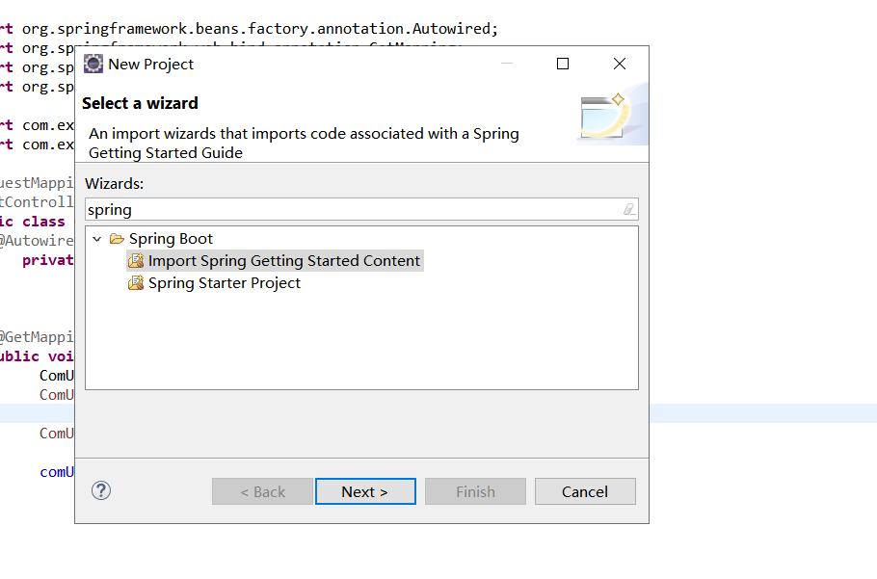Clear the spring filter using the erase icon
This screenshot has width=877, height=579.
coord(630,209)
